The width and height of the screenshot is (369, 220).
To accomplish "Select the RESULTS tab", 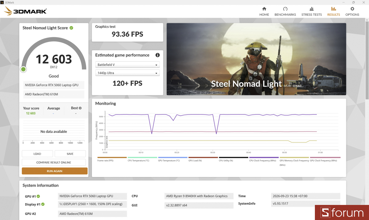I will coord(334,11).
